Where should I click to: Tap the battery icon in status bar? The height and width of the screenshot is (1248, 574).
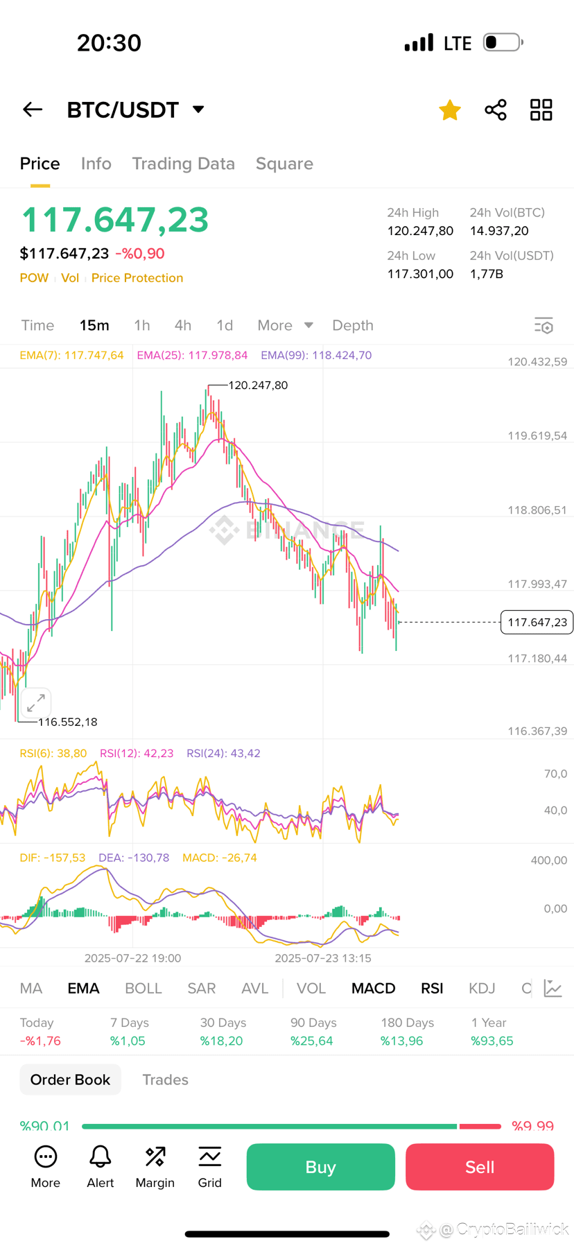click(503, 42)
